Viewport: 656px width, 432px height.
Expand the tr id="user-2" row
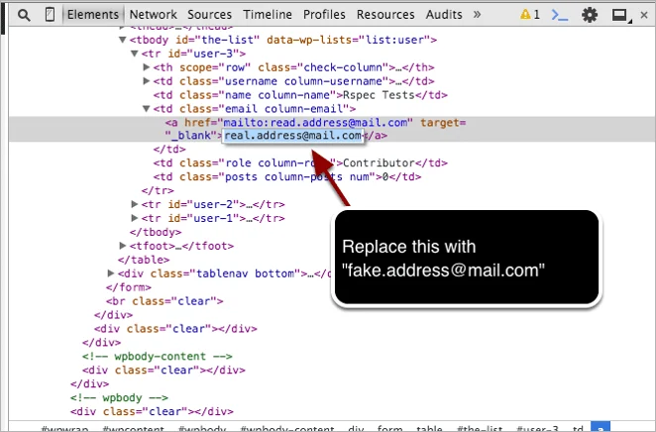[x=135, y=204]
